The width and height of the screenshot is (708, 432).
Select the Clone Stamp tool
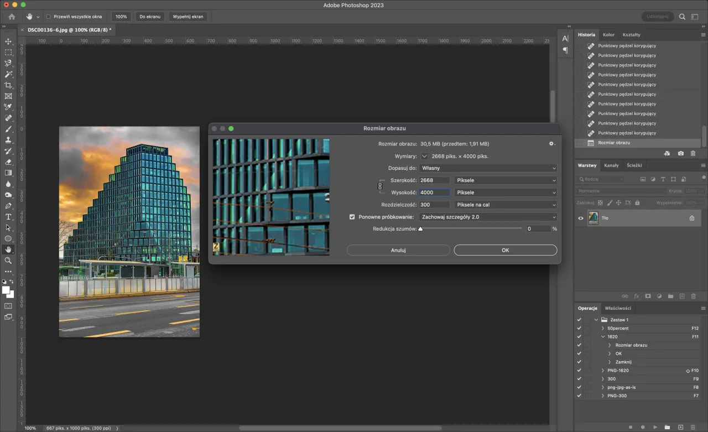8,140
